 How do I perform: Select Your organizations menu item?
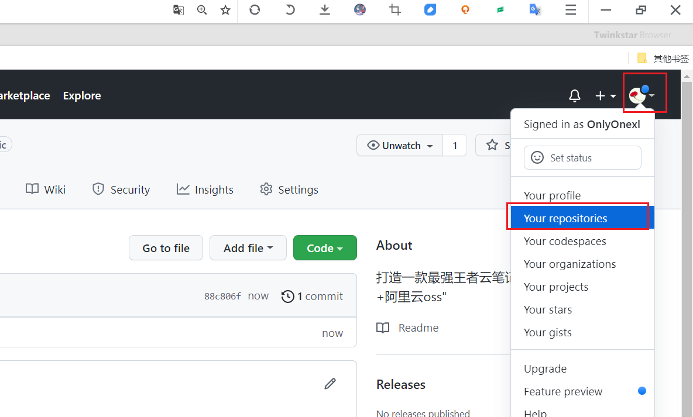(582, 264)
